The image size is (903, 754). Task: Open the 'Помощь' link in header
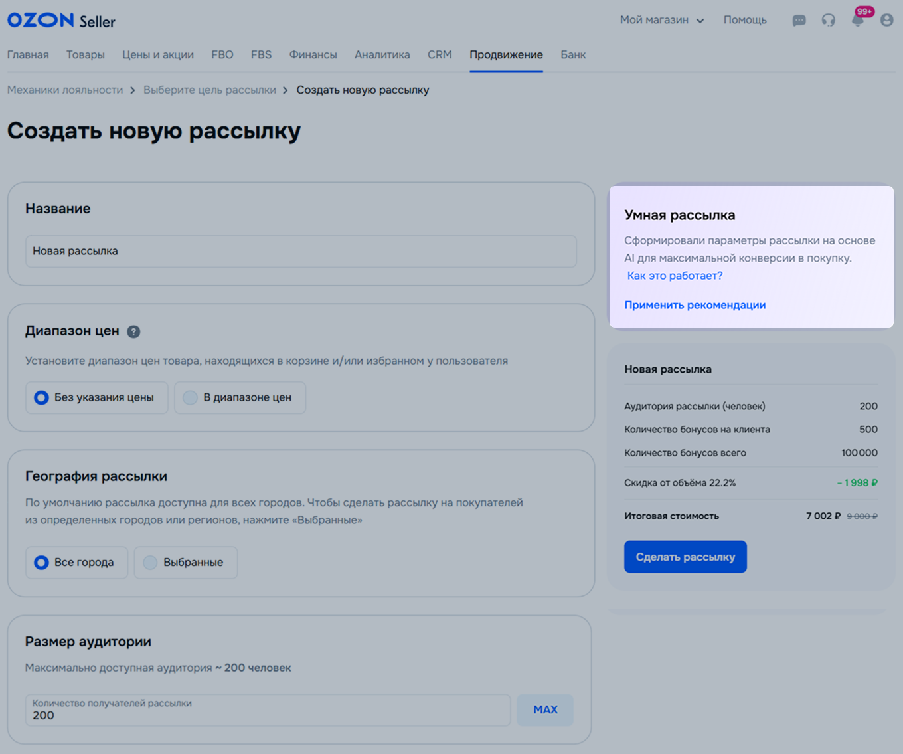click(x=745, y=20)
